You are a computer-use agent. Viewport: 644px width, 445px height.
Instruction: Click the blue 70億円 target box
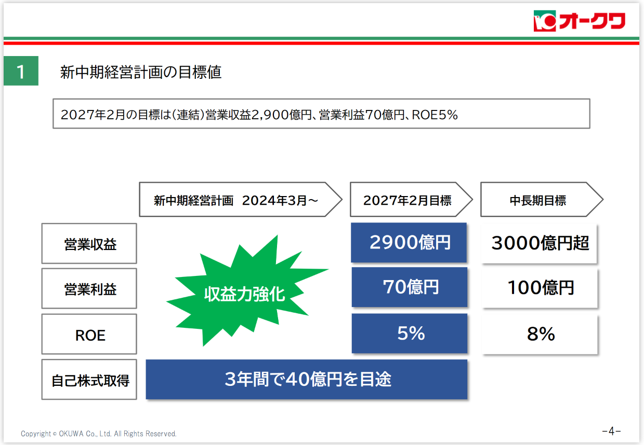410,287
